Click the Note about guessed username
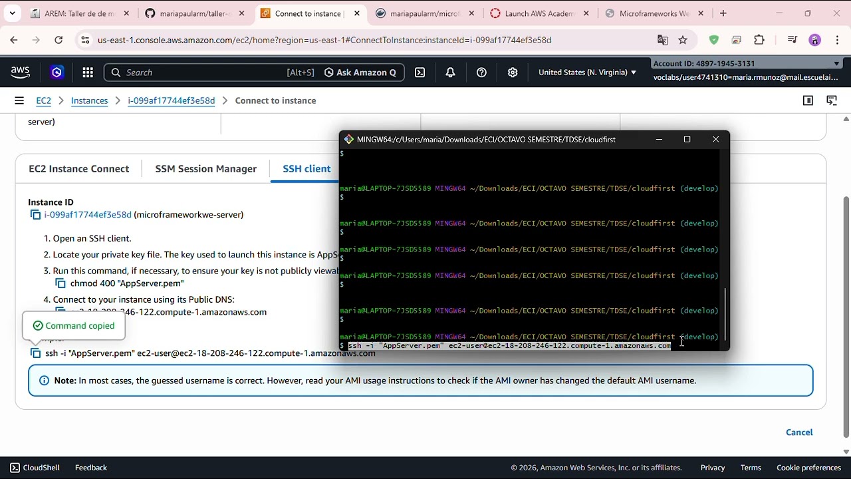 421,381
